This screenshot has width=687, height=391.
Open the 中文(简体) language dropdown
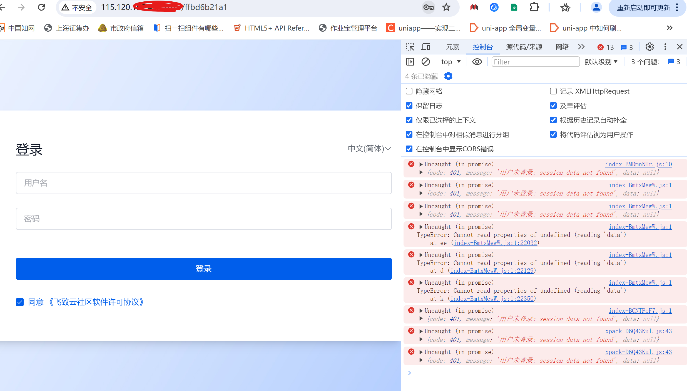[x=369, y=149]
